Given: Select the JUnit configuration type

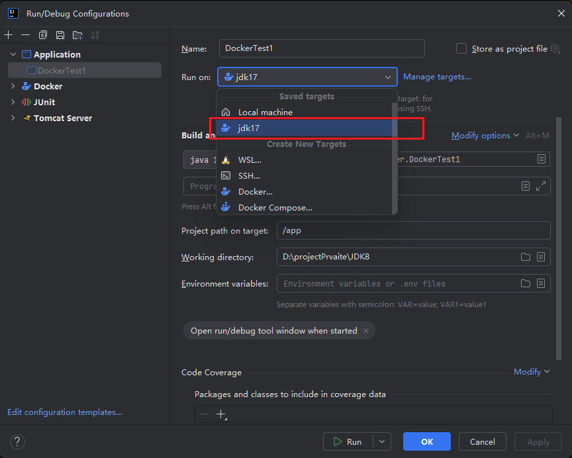Looking at the screenshot, I should pos(44,102).
